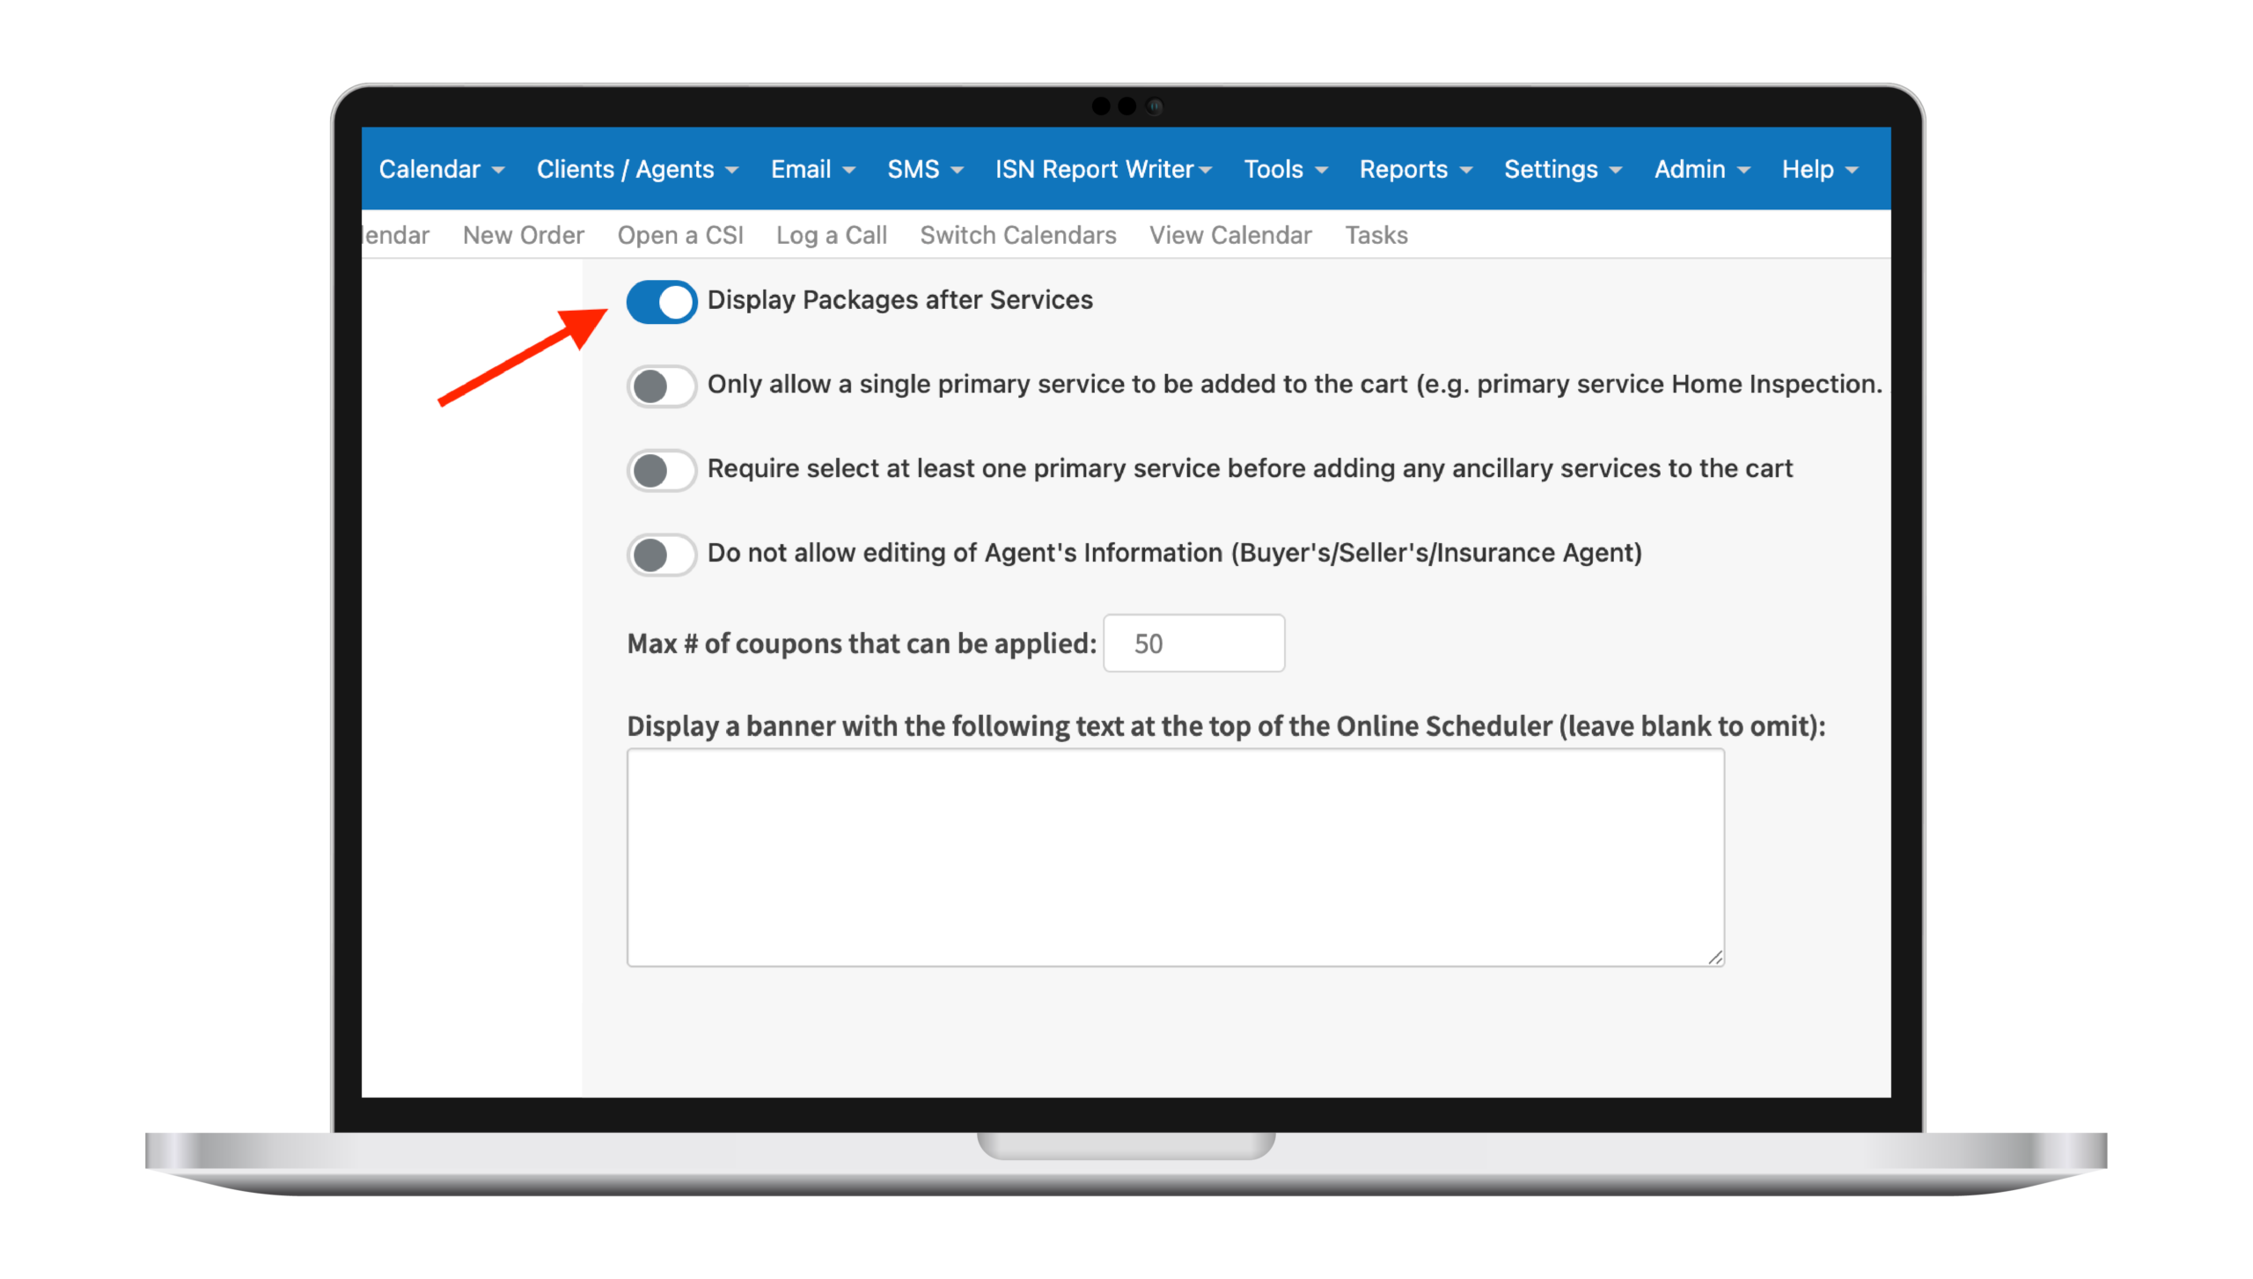Disable the Display Packages after Services toggle
The height and width of the screenshot is (1279, 2253).
(661, 301)
